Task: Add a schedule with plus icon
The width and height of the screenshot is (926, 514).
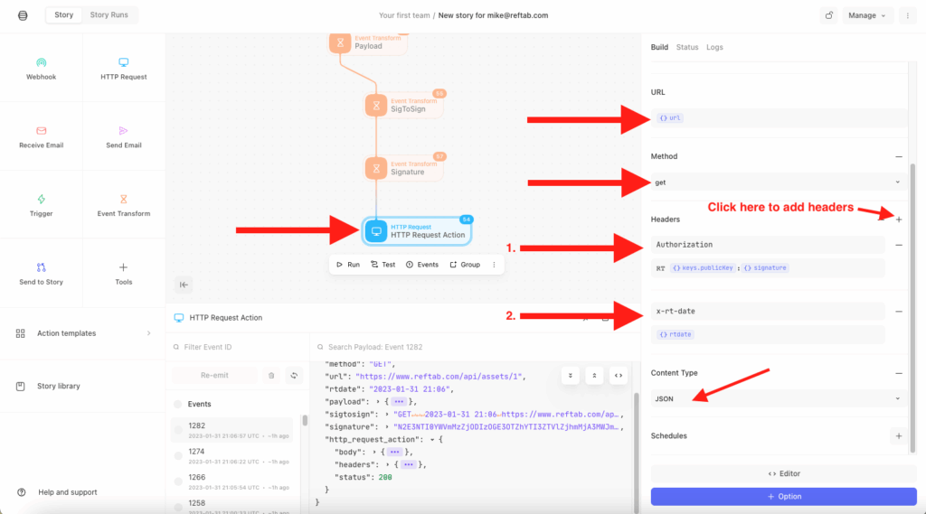Action: point(899,436)
